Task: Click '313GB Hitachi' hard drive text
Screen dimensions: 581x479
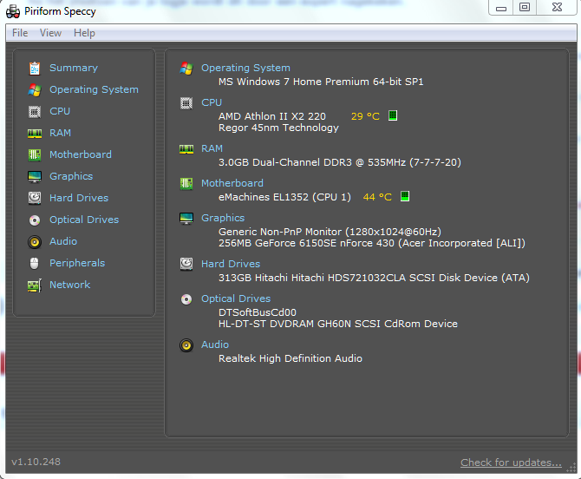Action: tap(253, 278)
